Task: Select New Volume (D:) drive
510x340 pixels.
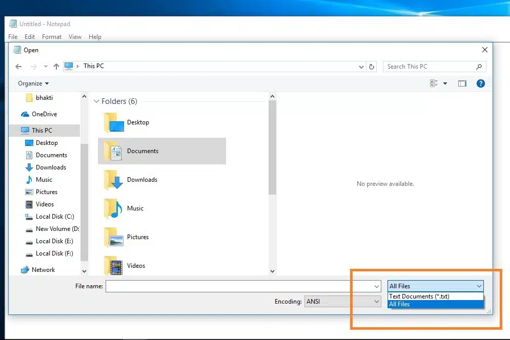Action: 52,229
